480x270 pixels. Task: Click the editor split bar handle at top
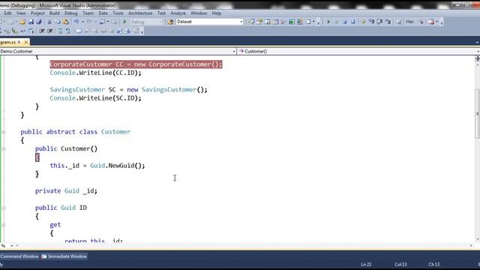[x=478, y=58]
